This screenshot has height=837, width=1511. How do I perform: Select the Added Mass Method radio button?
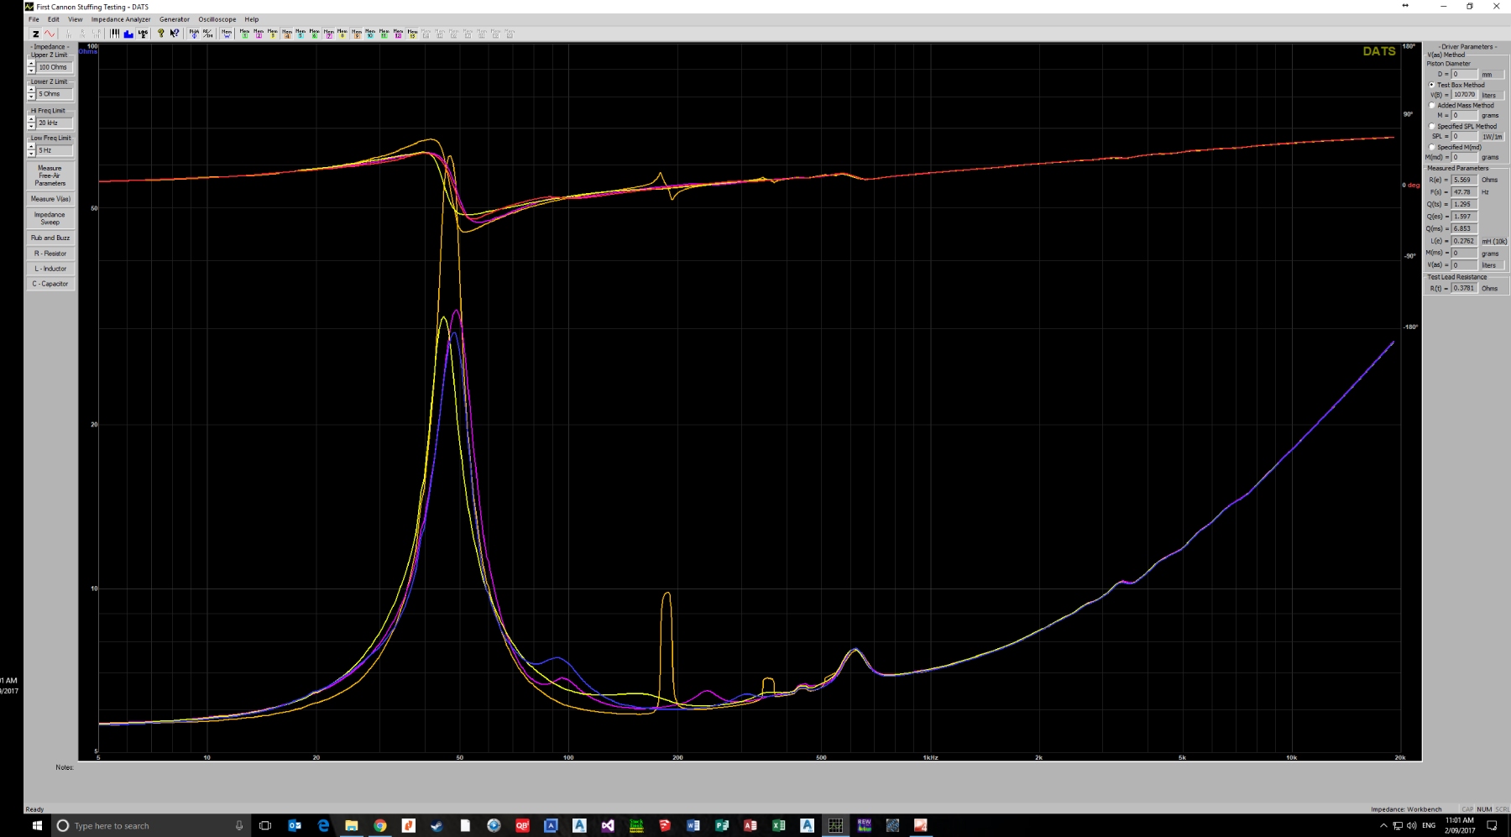(x=1432, y=105)
